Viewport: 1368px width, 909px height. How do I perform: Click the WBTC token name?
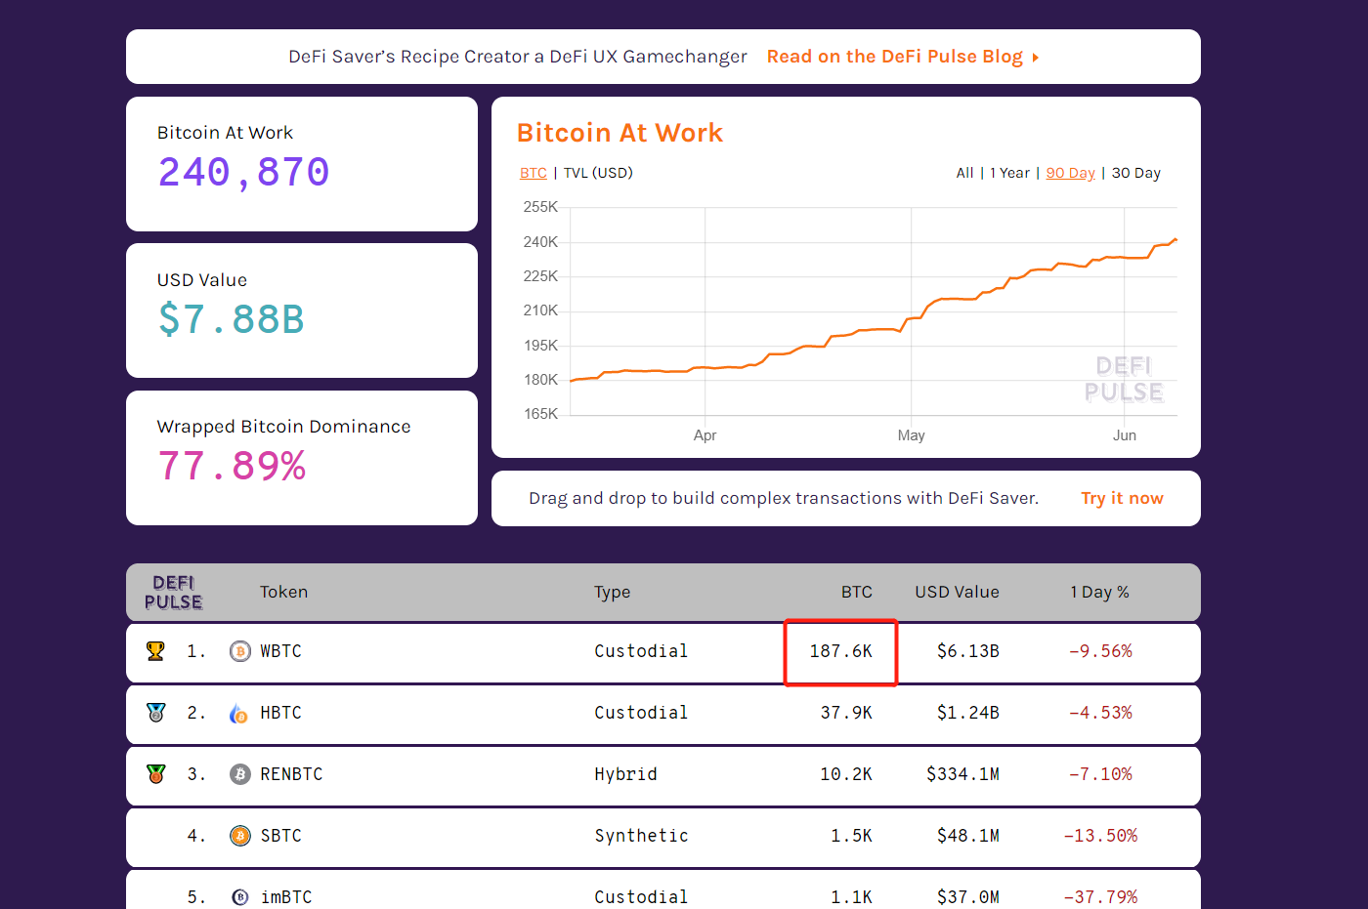280,651
